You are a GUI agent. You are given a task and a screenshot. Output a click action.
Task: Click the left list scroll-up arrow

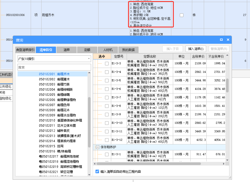coord(89,73)
